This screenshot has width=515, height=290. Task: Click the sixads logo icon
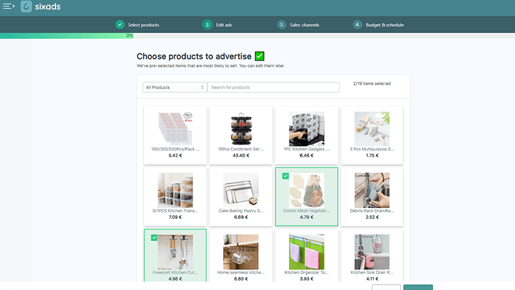pyautogui.click(x=26, y=6)
